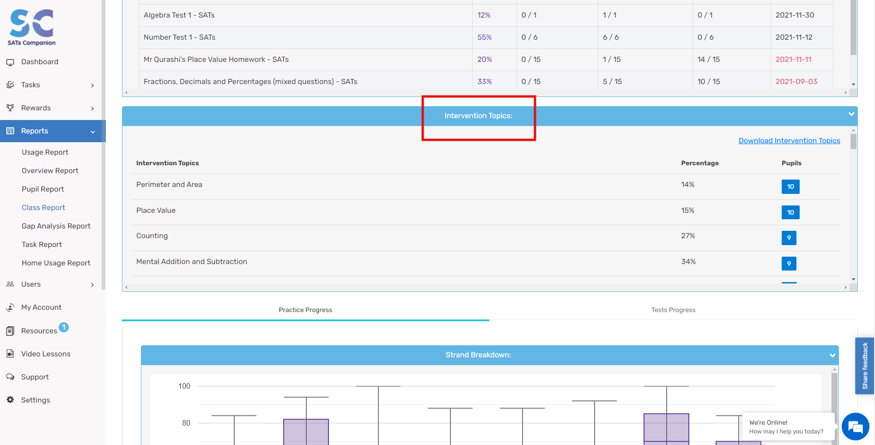Select Class Report in sidebar
The height and width of the screenshot is (445, 875).
(x=43, y=208)
